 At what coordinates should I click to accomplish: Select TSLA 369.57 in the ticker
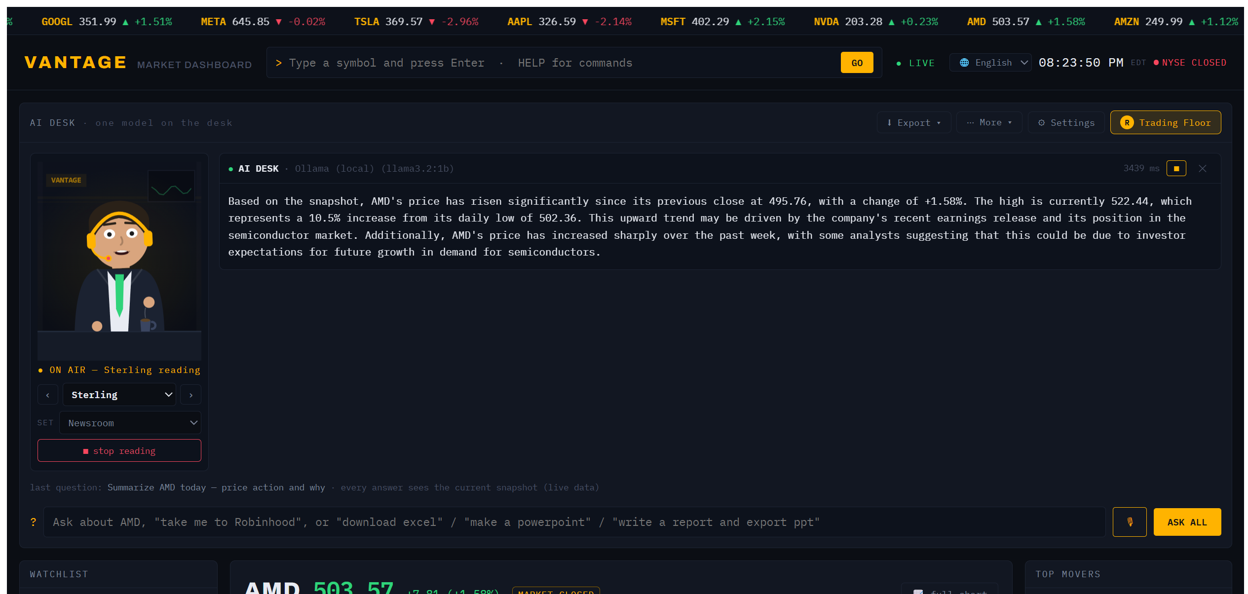click(x=416, y=22)
